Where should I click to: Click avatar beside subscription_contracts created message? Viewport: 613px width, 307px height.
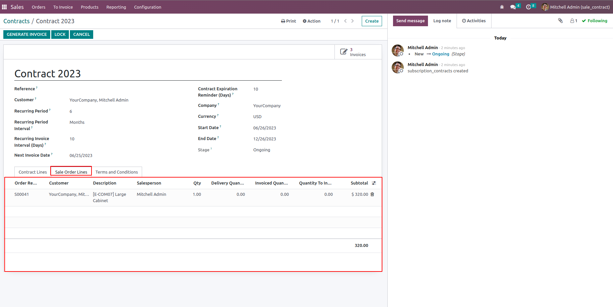pyautogui.click(x=397, y=67)
